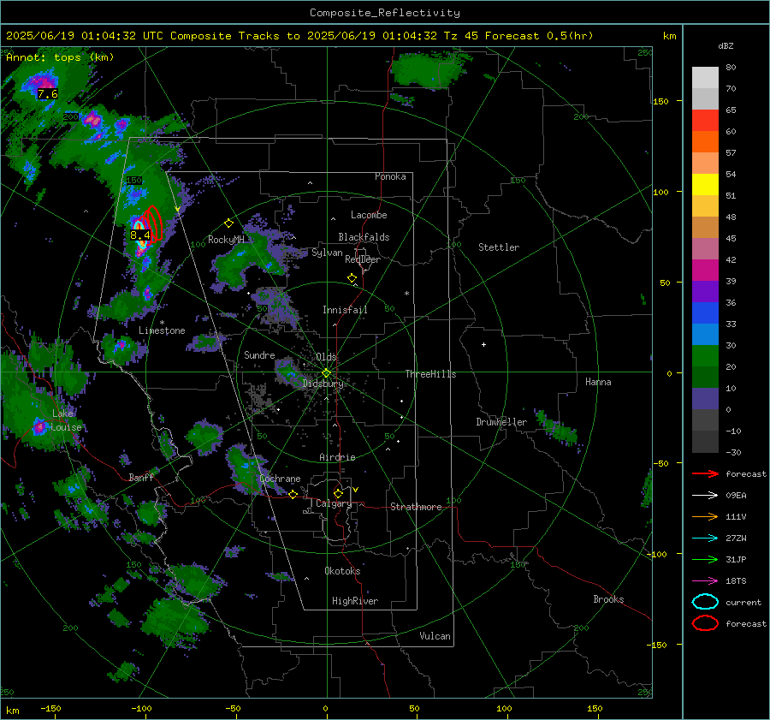Click the Drumheller city label
Image resolution: width=770 pixels, height=720 pixels.
(x=501, y=422)
